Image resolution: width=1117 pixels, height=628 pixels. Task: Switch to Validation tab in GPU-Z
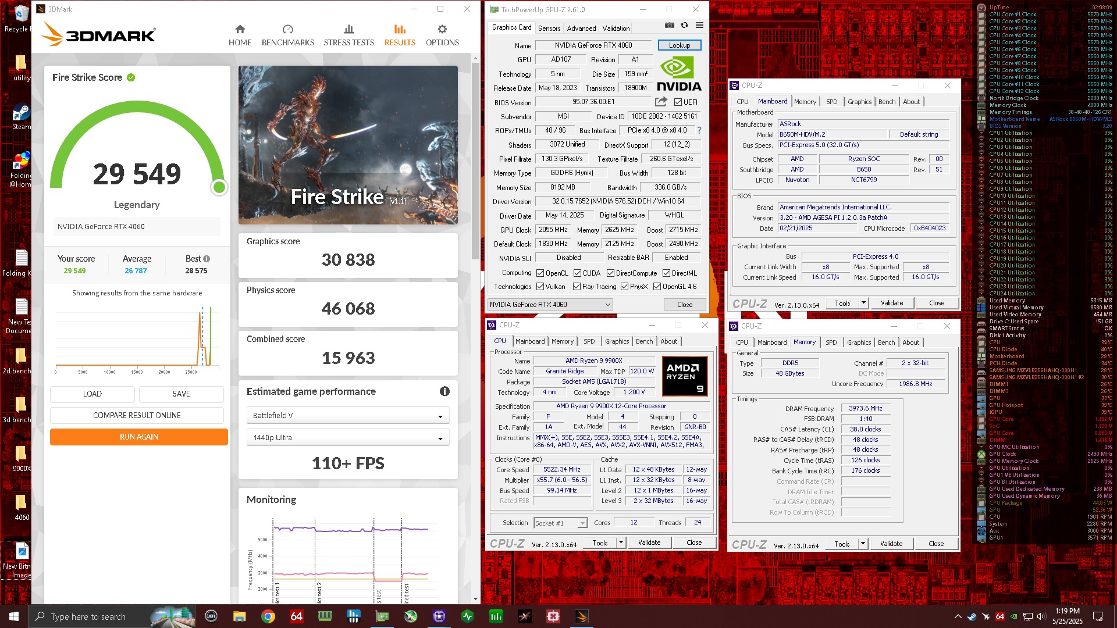pyautogui.click(x=616, y=28)
